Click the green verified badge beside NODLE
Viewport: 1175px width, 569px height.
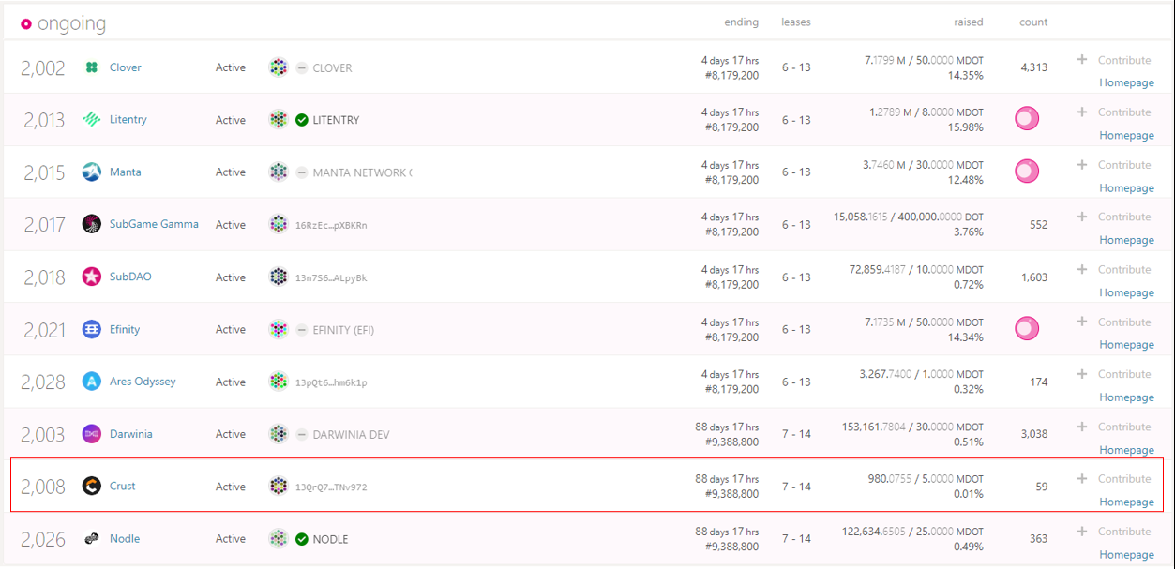[x=301, y=539]
